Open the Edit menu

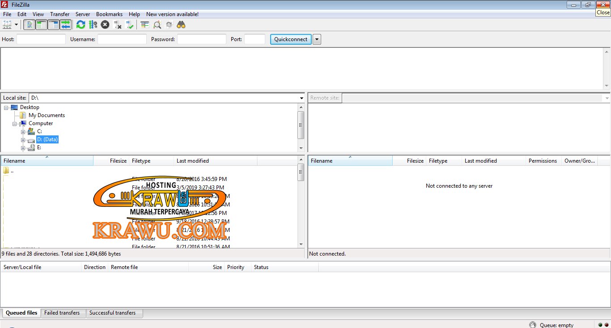point(22,14)
